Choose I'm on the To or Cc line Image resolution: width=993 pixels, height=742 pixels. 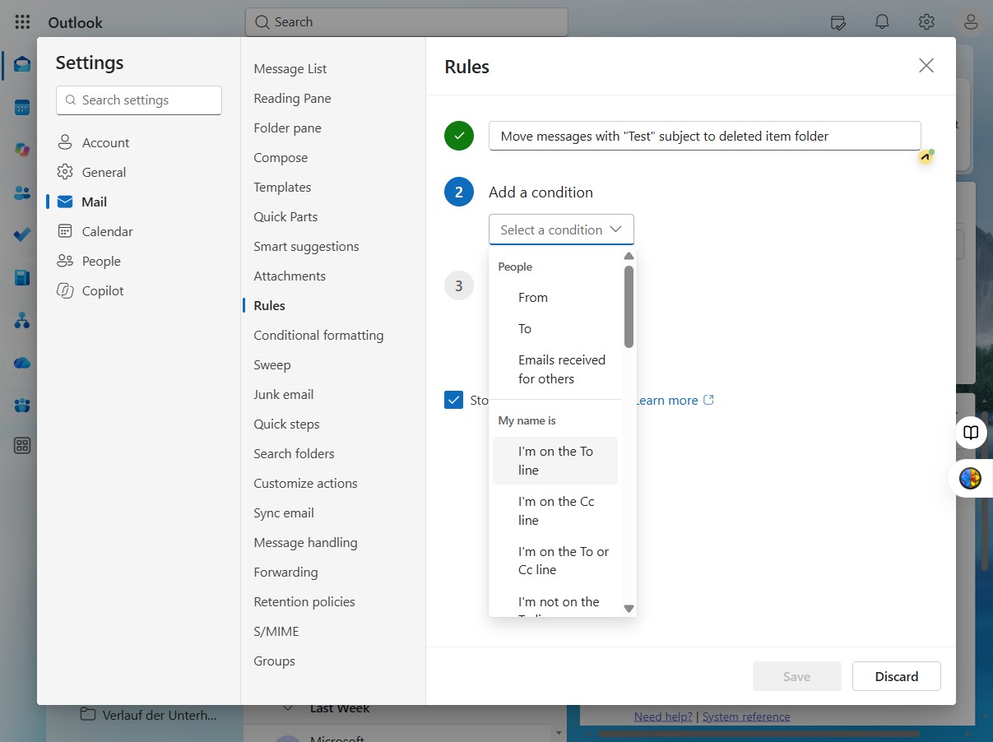point(555,561)
